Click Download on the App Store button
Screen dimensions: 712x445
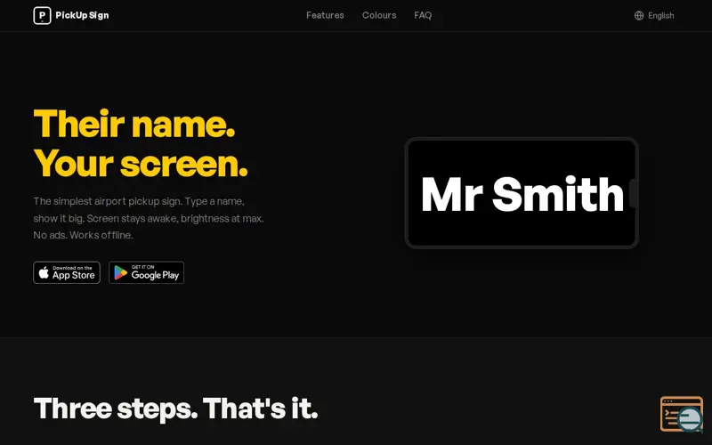67,272
